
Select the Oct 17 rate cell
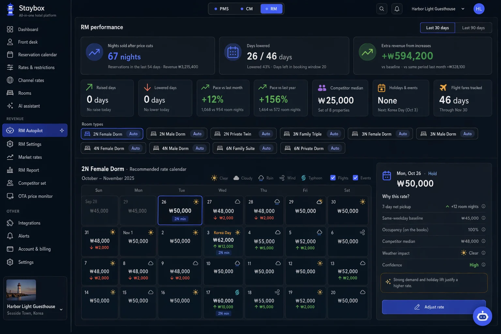coord(223,302)
